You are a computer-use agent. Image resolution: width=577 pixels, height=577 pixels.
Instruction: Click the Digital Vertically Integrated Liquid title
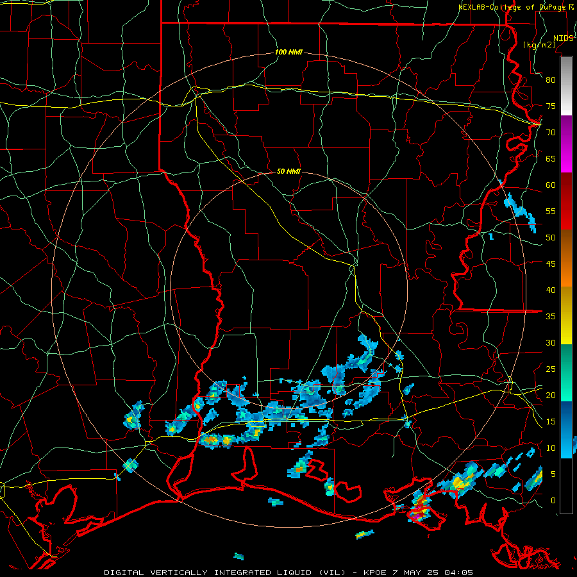click(x=224, y=573)
